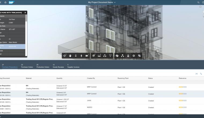Select the Pan hand tool

coord(70,56)
